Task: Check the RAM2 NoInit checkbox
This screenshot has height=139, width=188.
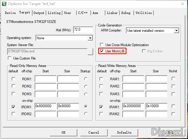Action: (x=173, y=86)
